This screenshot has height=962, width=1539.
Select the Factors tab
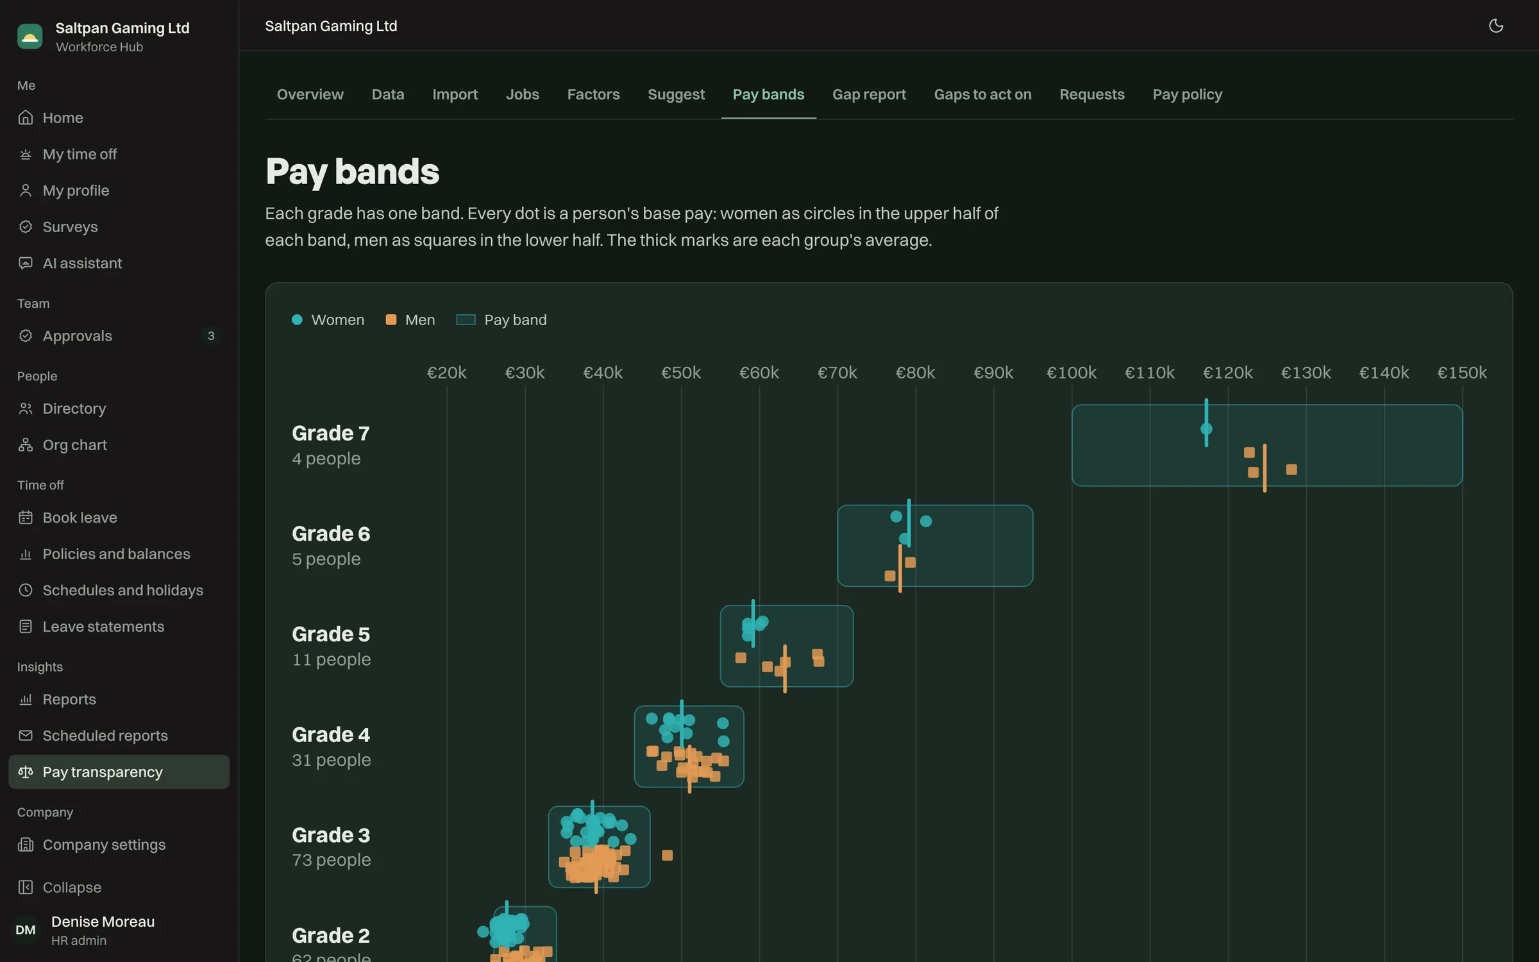593,94
